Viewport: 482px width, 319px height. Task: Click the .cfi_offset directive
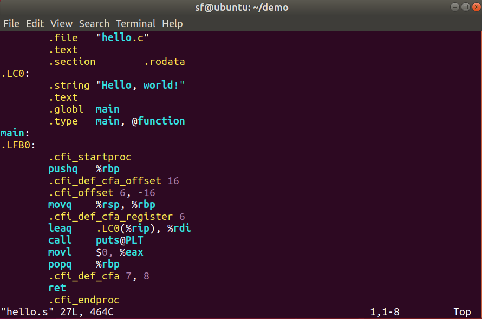tap(81, 193)
